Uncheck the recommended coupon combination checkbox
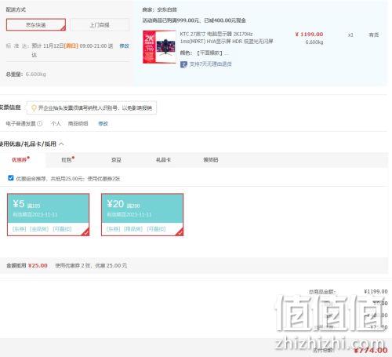This screenshot has height=357, width=392. click(x=11, y=178)
